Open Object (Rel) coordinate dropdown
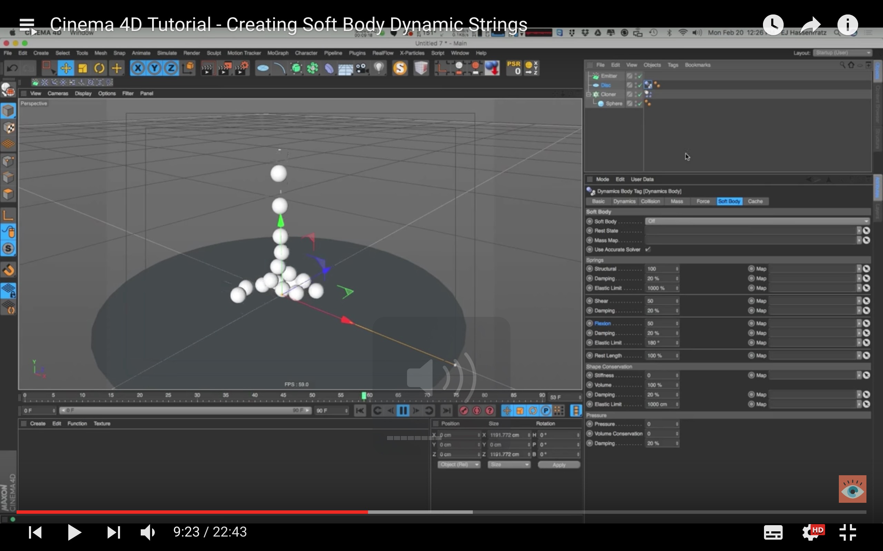Screen dimensions: 883x551 click(x=459, y=465)
